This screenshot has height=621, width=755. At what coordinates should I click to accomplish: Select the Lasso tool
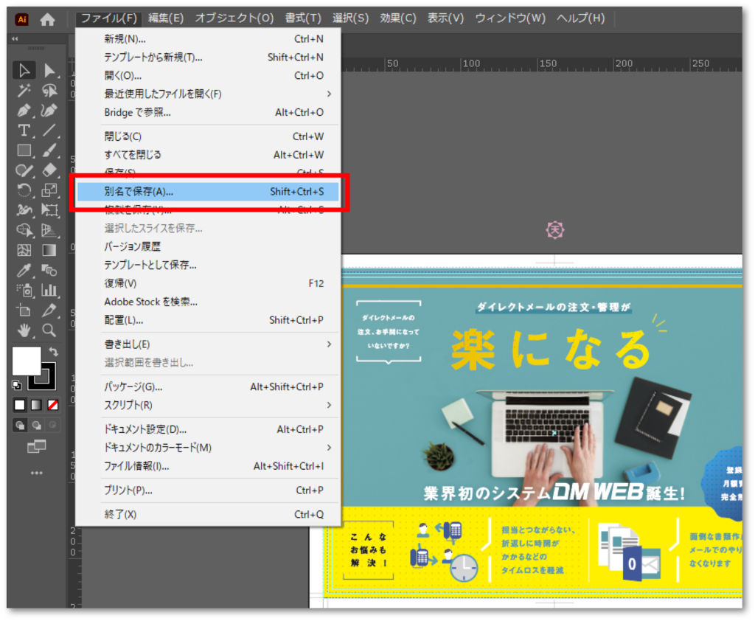click(49, 91)
